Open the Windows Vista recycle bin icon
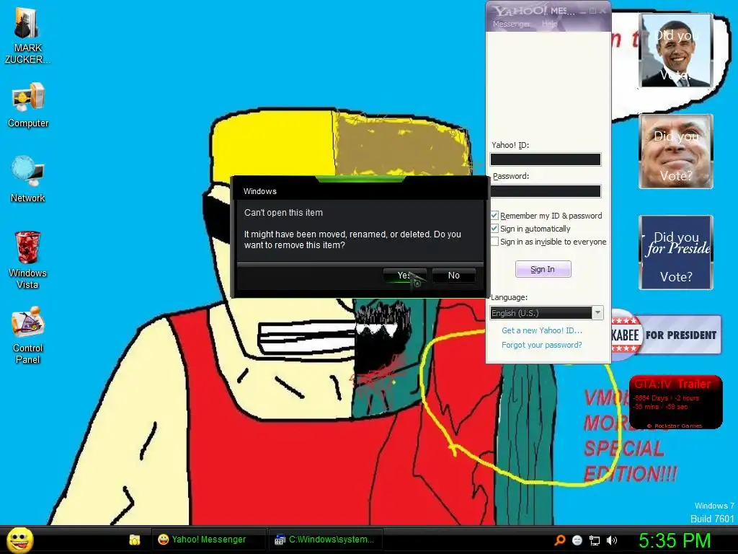 [x=27, y=260]
